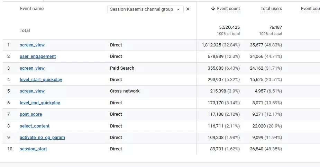Open screen_view link in Direct row 1
The width and height of the screenshot is (320, 167).
tap(32, 45)
